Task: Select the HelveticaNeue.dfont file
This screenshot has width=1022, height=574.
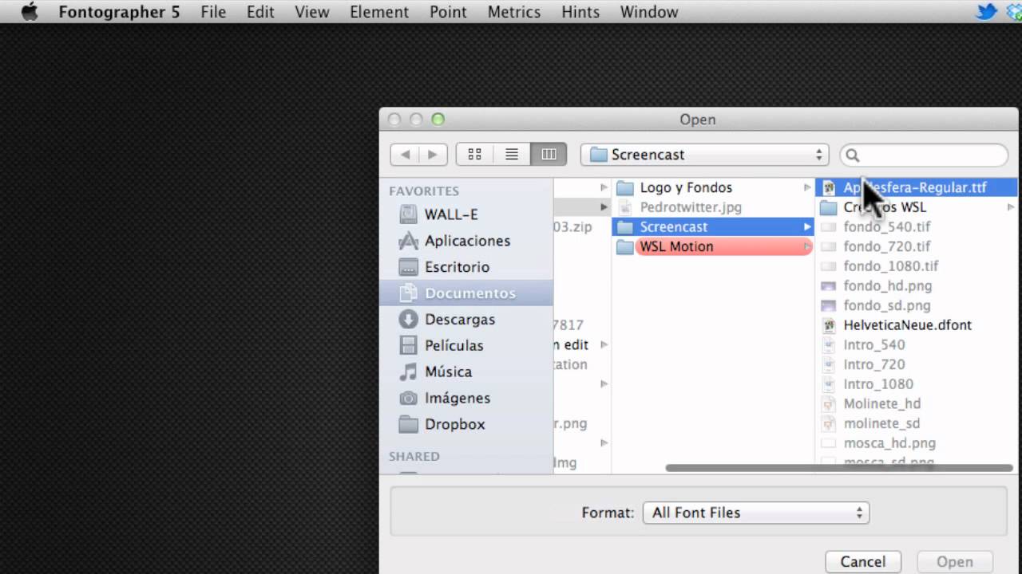Action: pos(915,324)
